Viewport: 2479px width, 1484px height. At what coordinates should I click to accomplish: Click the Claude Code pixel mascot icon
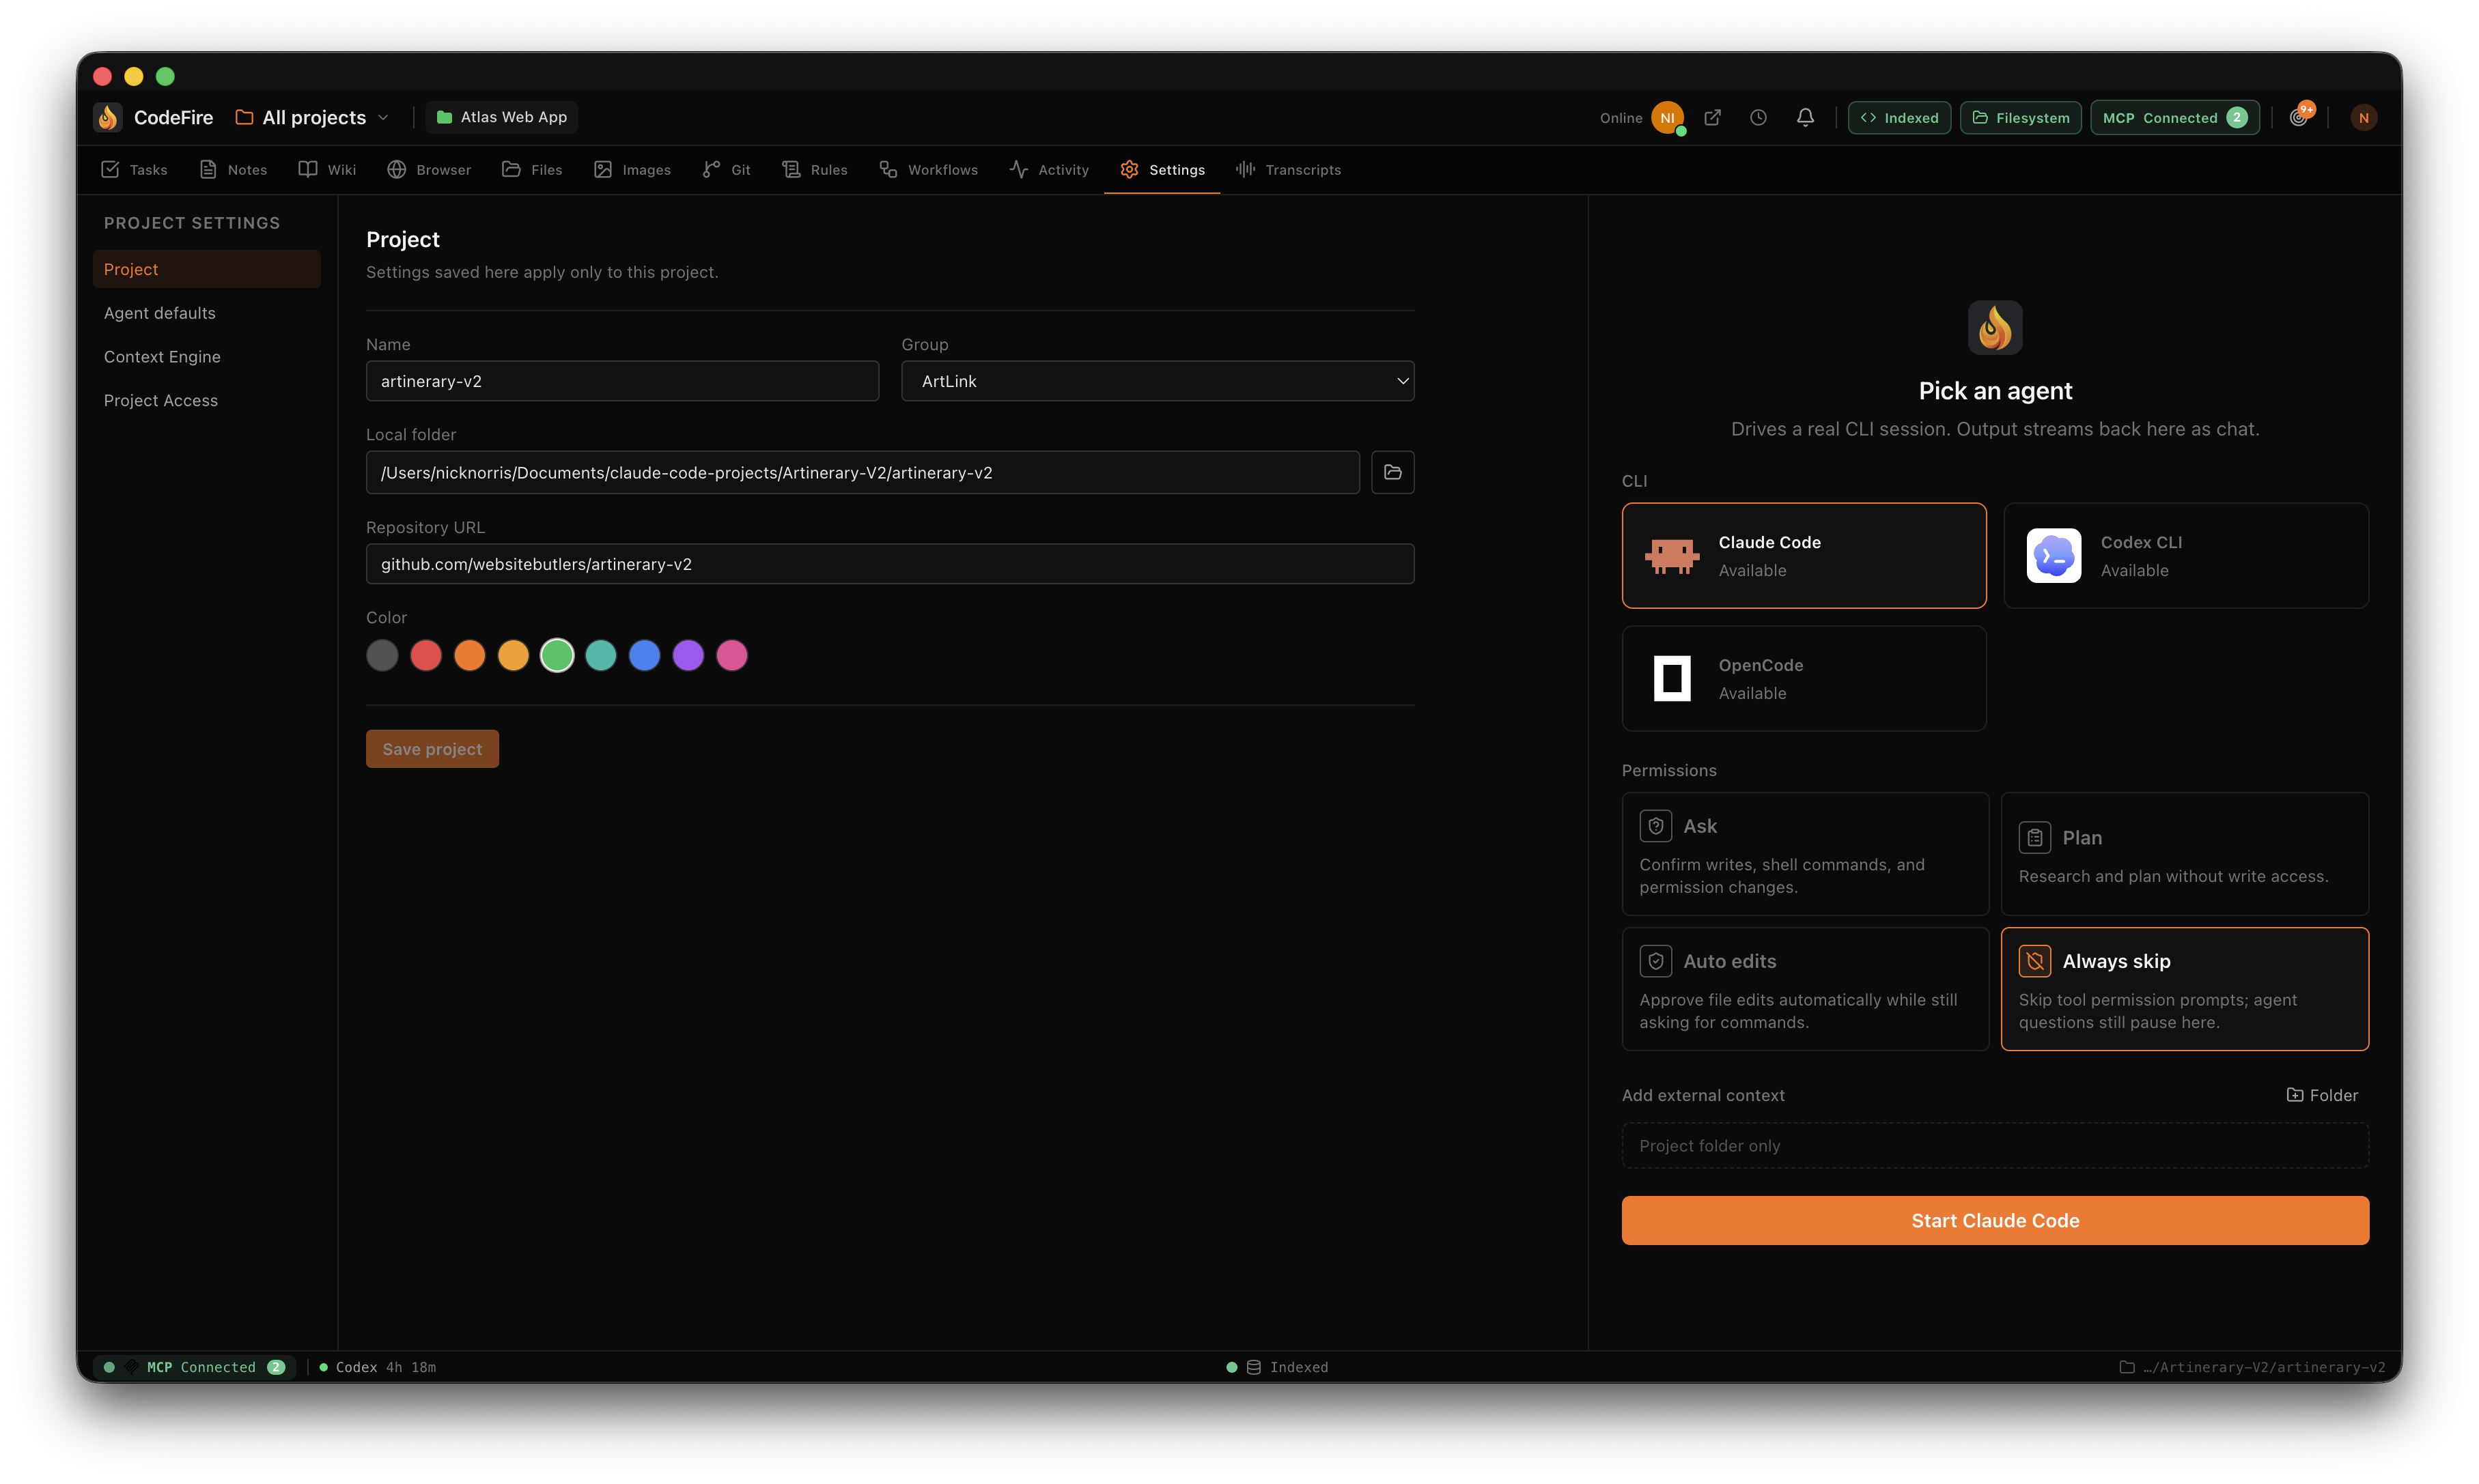click(x=1672, y=555)
